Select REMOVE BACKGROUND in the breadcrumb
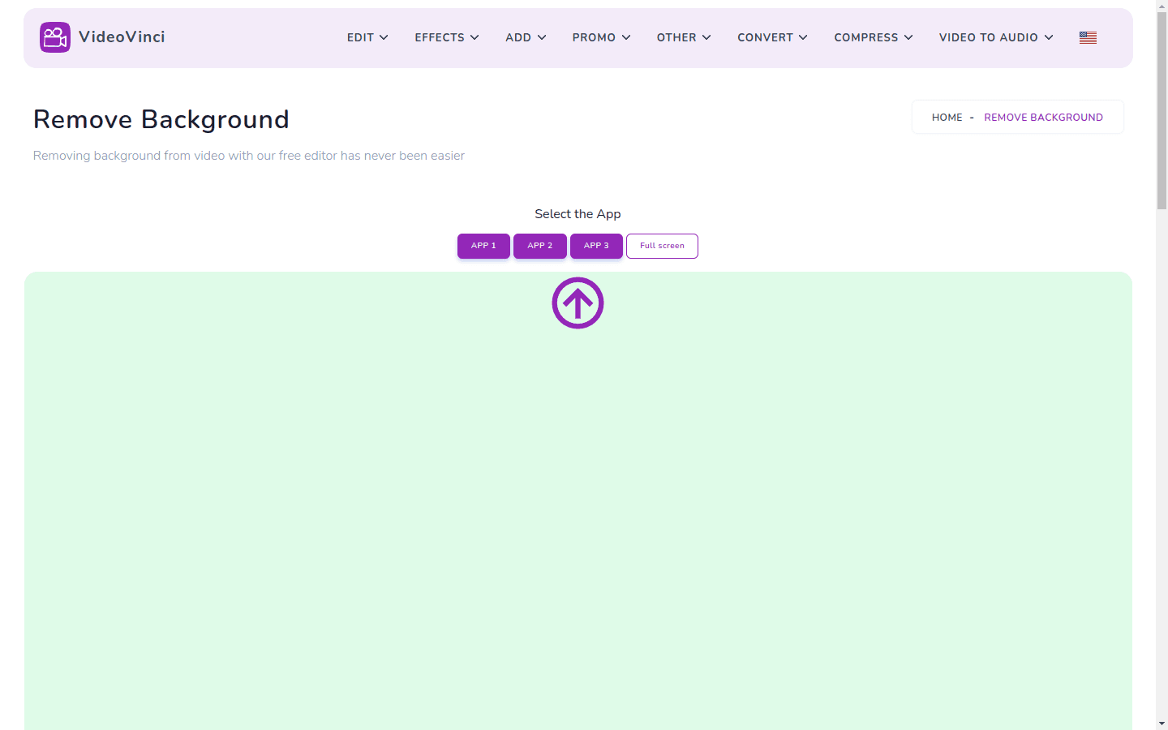The width and height of the screenshot is (1168, 730). (x=1043, y=117)
